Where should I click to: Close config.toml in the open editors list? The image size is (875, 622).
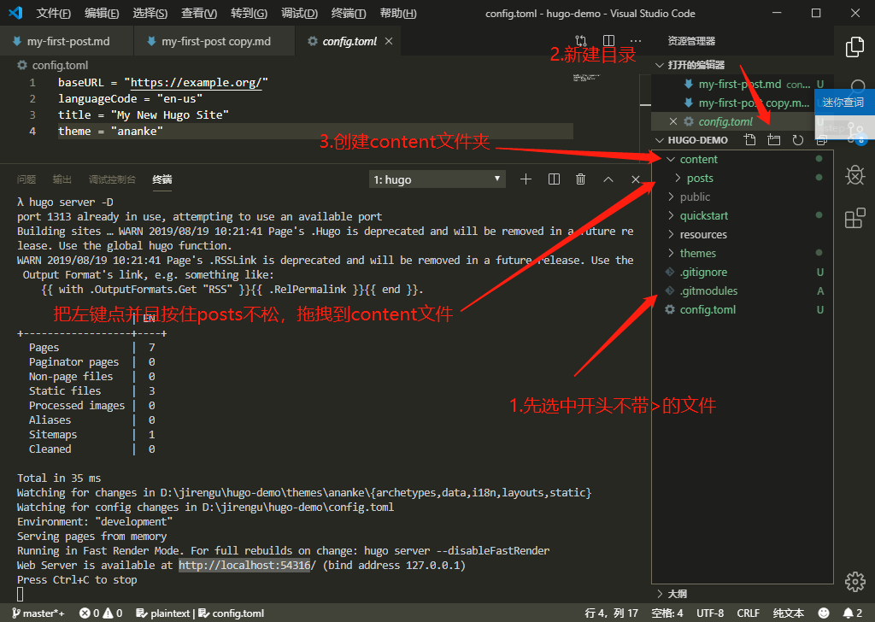[x=673, y=121]
